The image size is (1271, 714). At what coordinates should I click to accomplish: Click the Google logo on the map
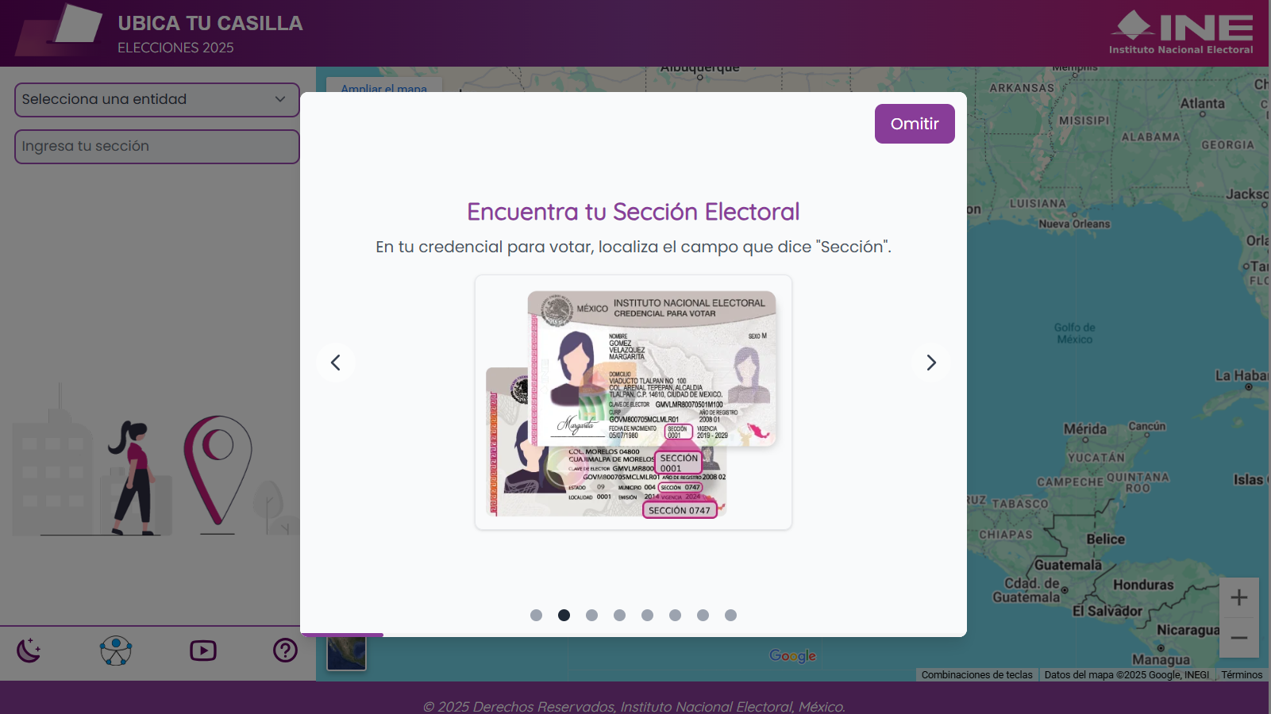(x=792, y=655)
